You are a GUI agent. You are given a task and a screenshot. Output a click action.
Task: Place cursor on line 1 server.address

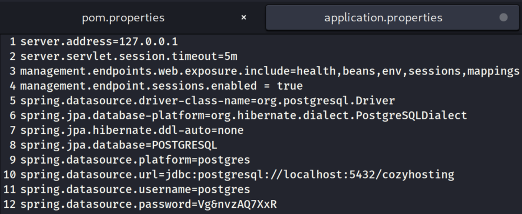(x=99, y=41)
